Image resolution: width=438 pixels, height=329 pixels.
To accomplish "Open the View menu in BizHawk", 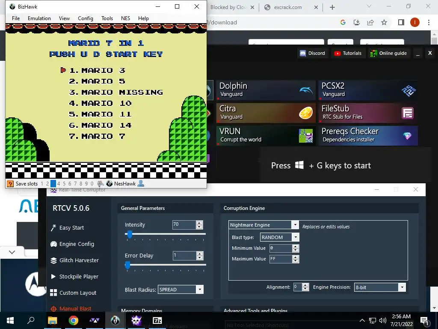I will [64, 18].
